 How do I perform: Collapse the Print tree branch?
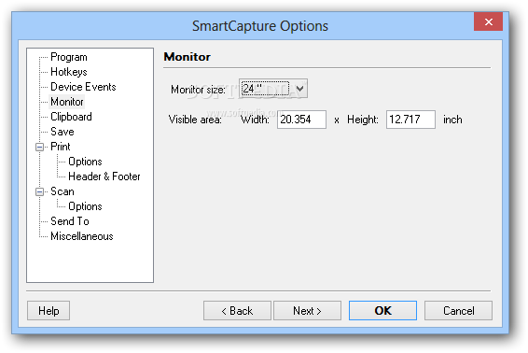click(40, 147)
